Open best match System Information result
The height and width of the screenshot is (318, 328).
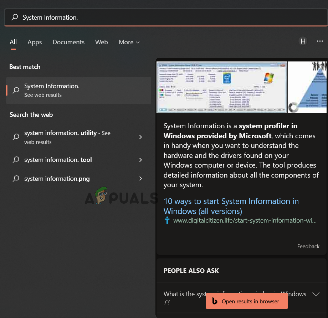tap(78, 90)
